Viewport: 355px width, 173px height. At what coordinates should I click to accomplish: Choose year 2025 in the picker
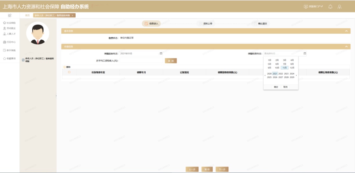click(270, 77)
